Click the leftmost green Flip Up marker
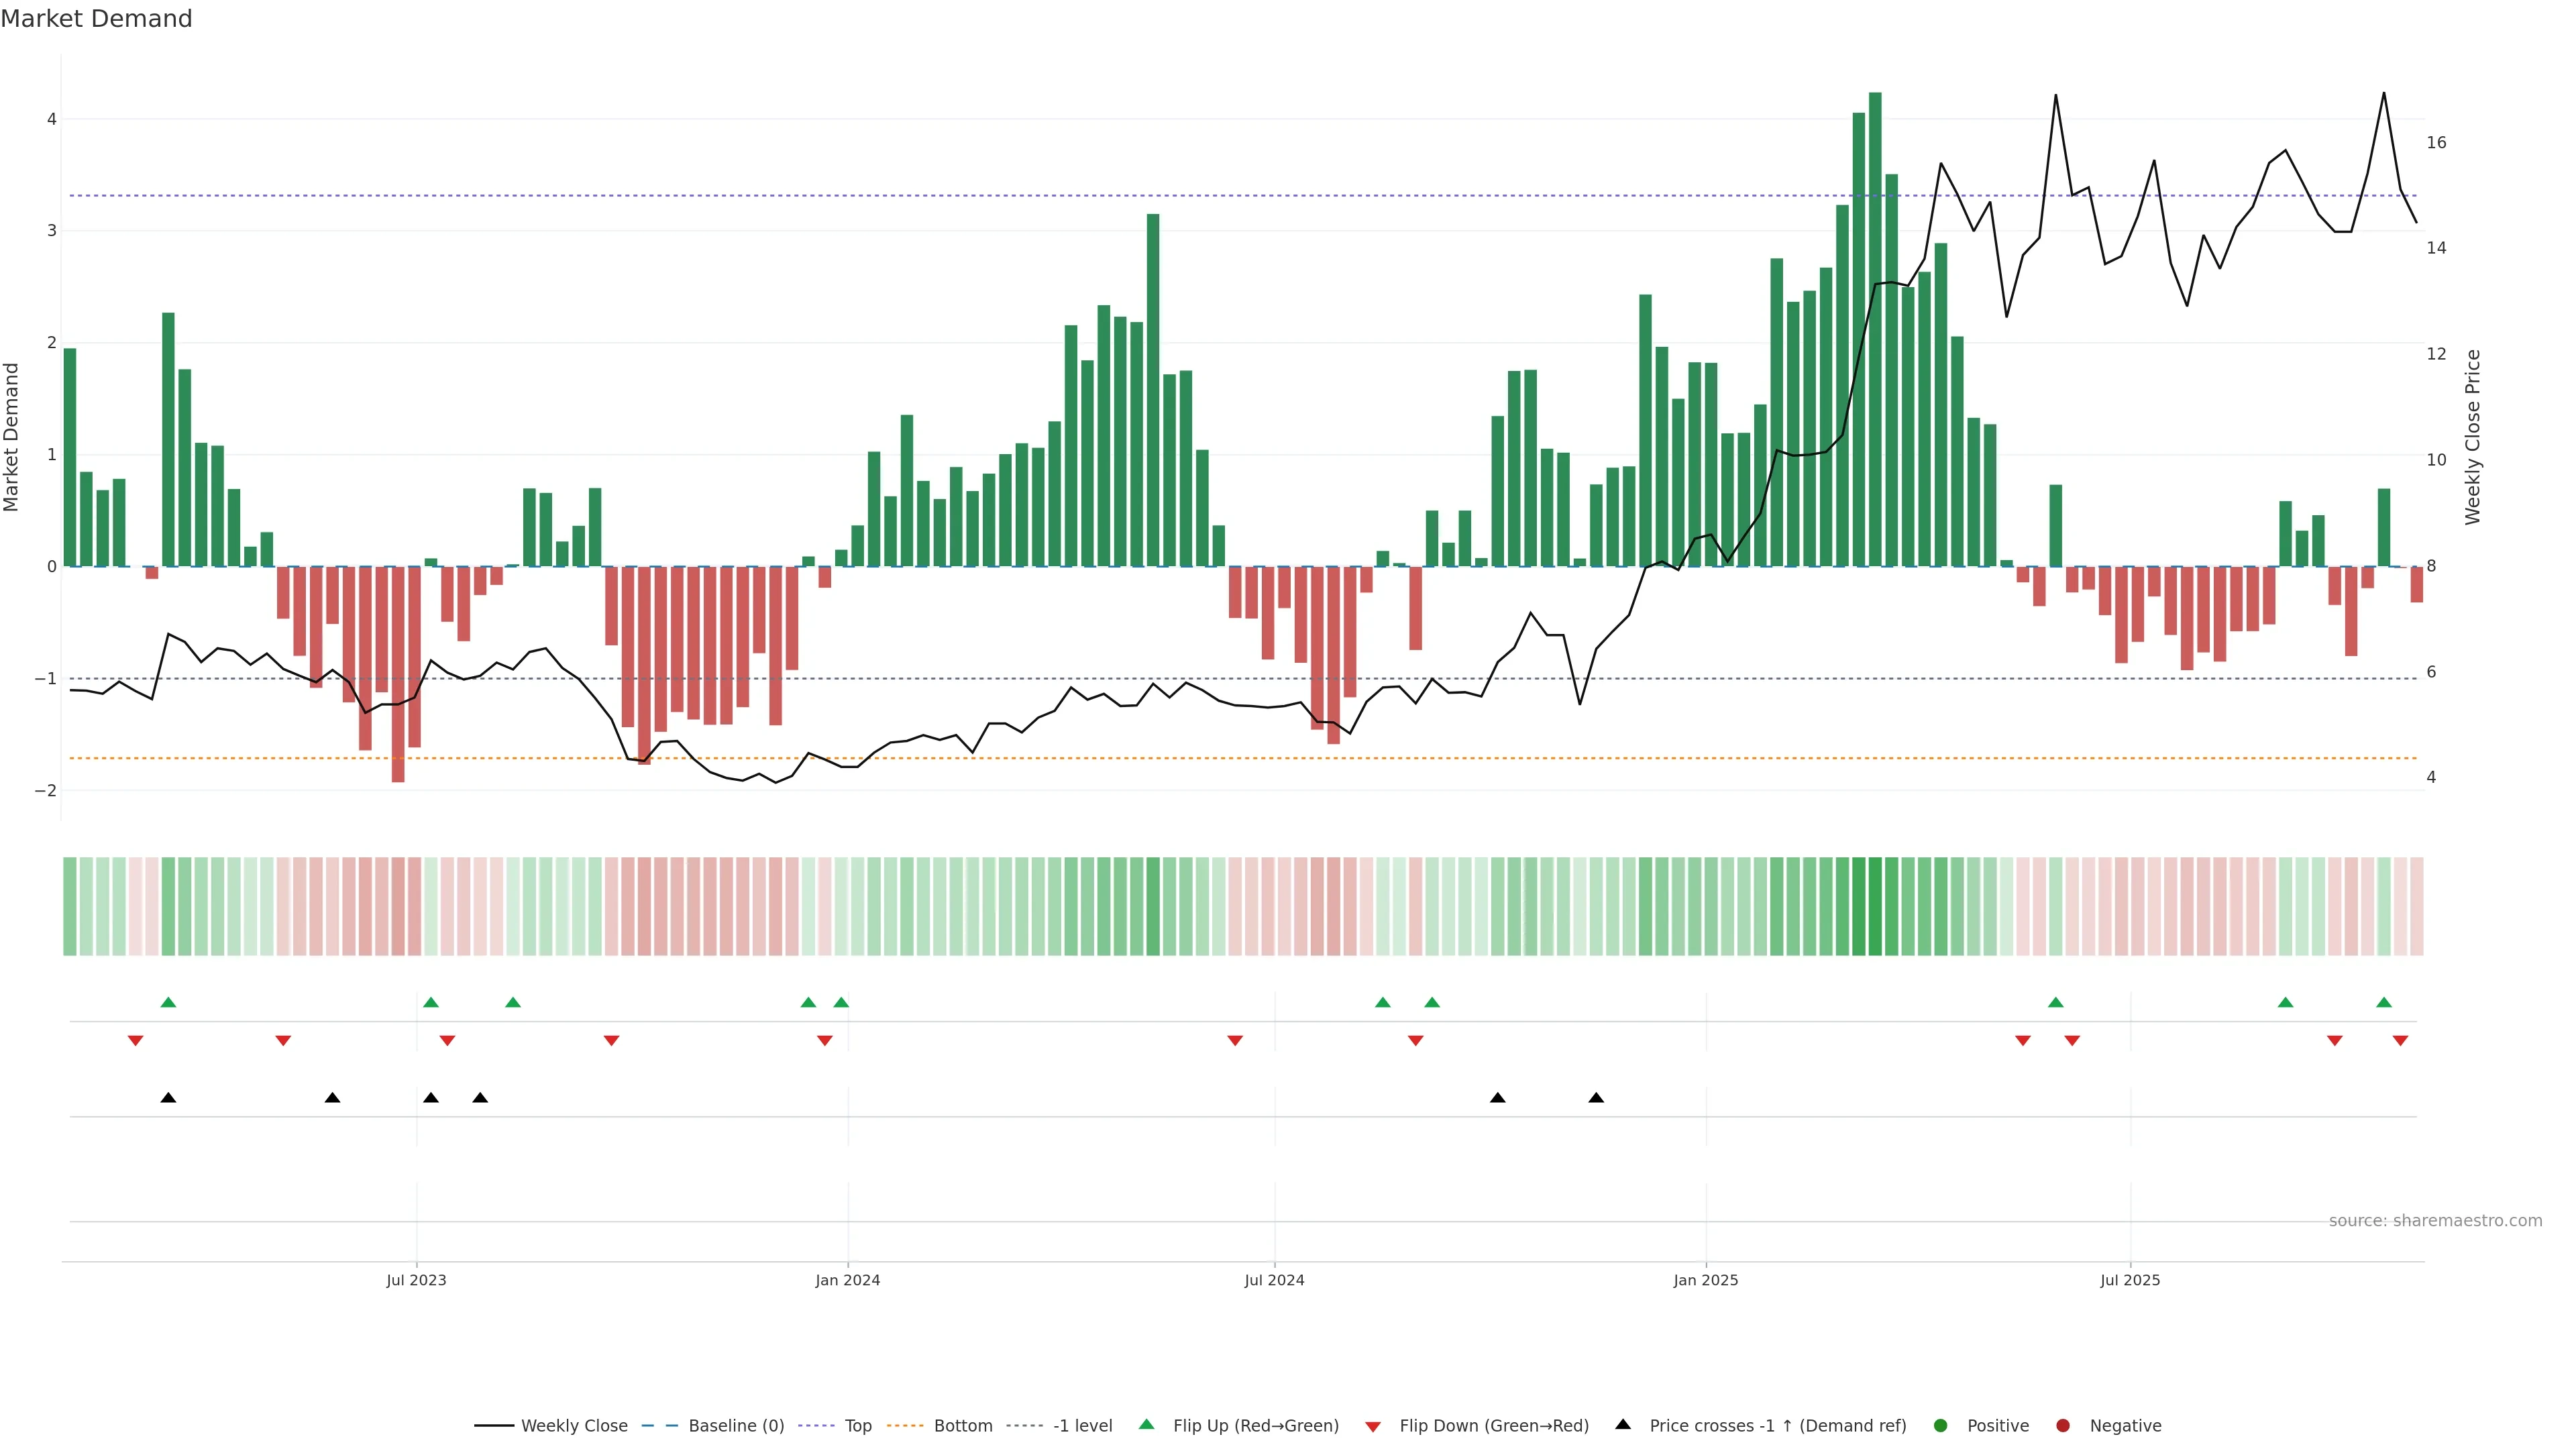 168,1002
